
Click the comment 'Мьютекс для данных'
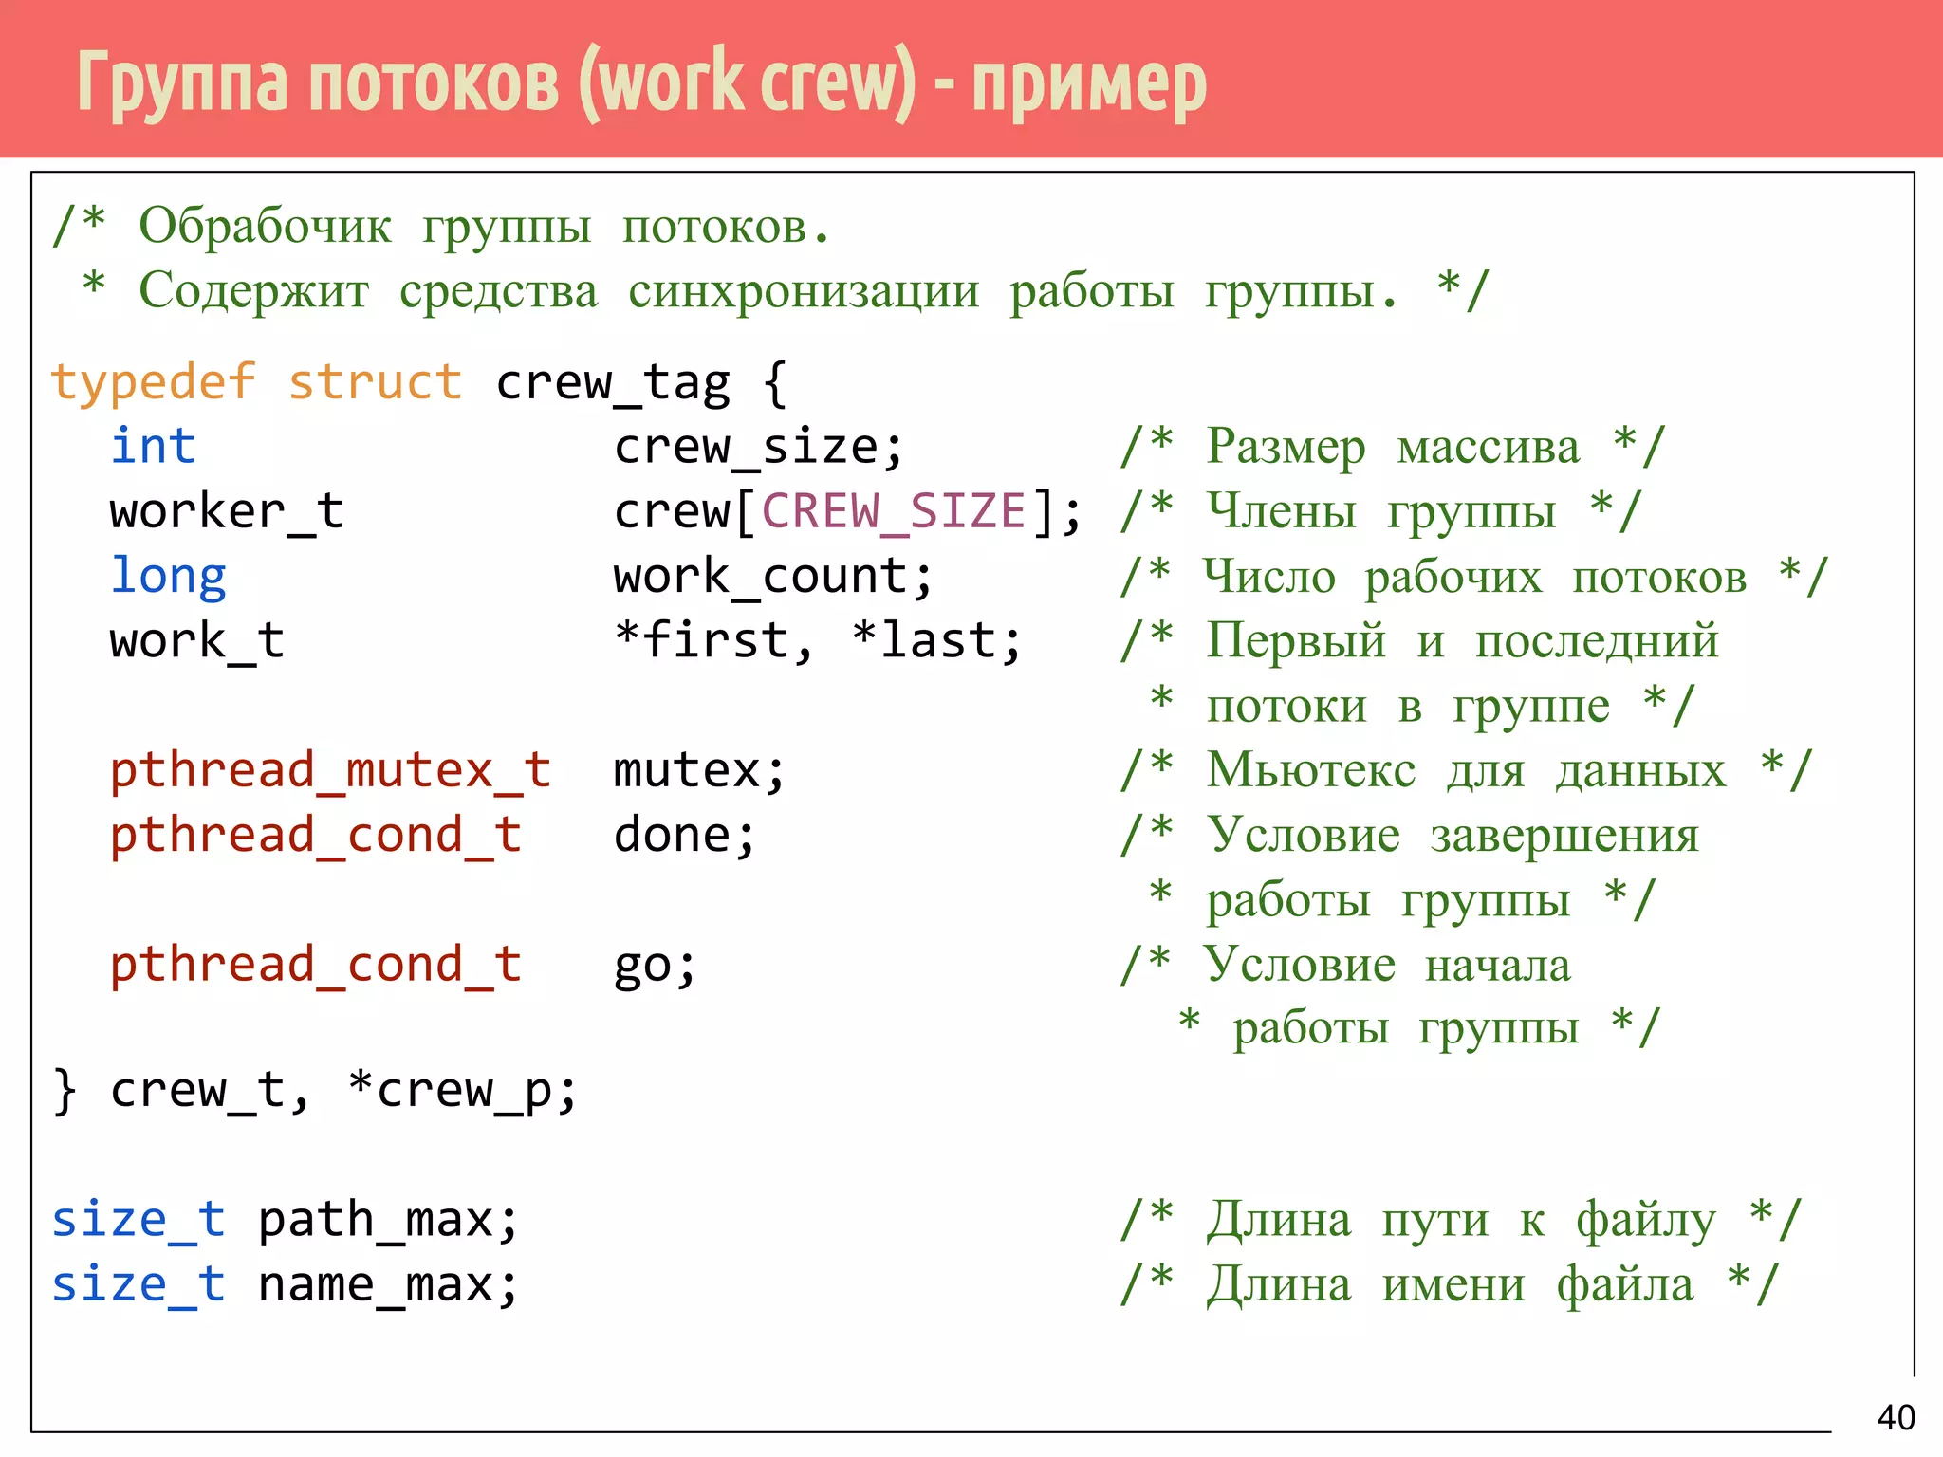tap(1466, 770)
